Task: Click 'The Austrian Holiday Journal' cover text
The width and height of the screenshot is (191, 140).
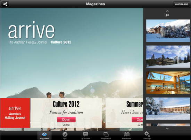Action: coord(28,42)
